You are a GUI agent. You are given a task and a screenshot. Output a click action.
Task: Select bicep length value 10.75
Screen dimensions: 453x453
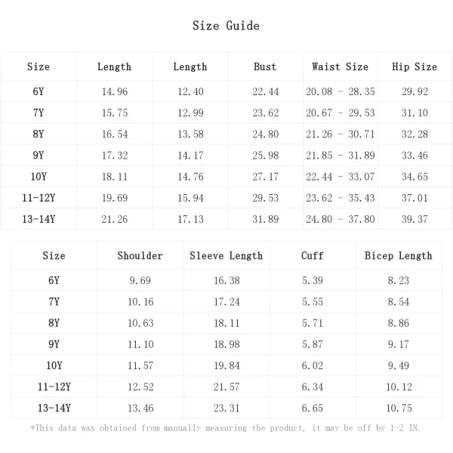tap(399, 408)
